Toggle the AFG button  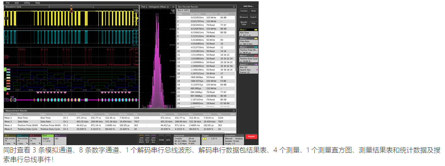click(x=168, y=139)
